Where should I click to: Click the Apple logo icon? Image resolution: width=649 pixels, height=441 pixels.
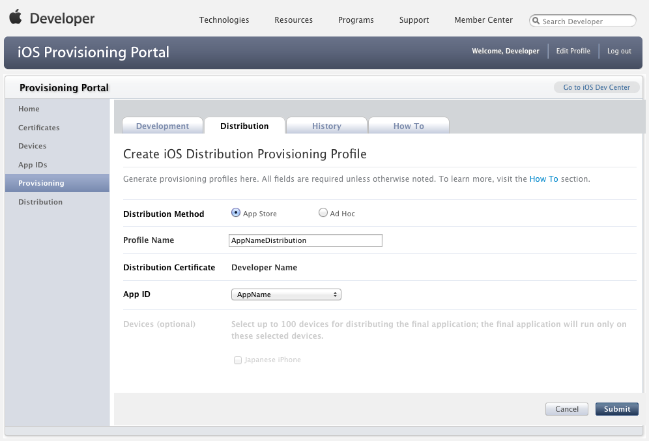tap(16, 18)
